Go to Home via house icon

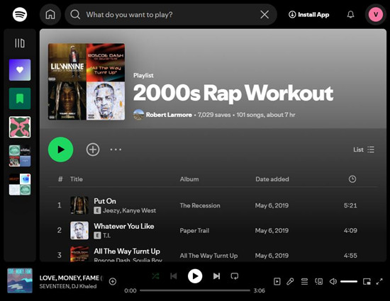[50, 14]
